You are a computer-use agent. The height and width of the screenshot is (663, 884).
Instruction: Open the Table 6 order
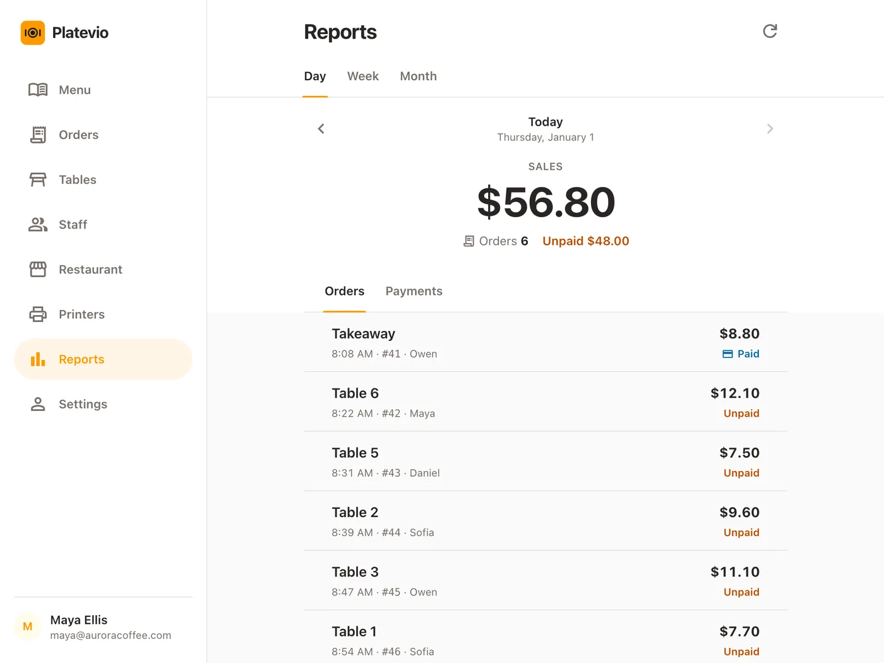(546, 402)
